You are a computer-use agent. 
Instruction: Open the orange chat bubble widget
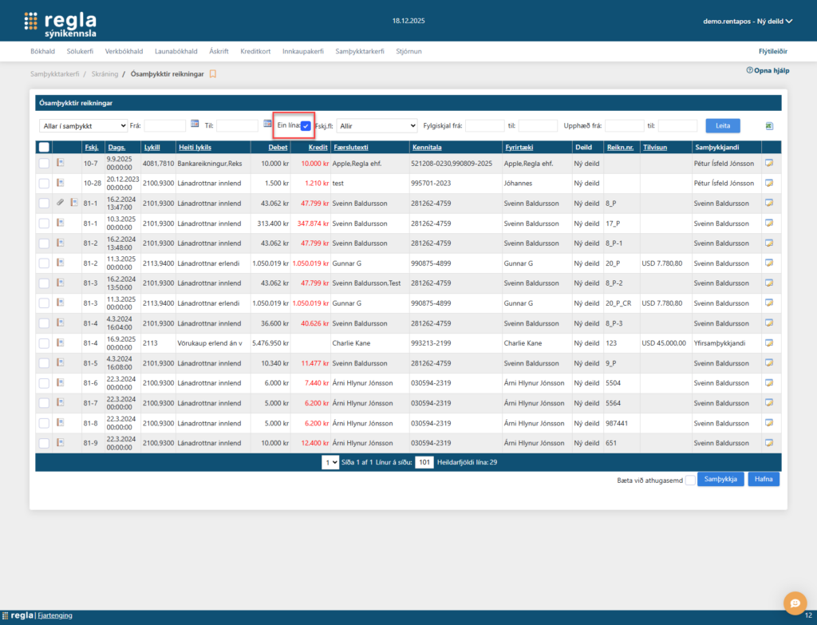pos(795,603)
